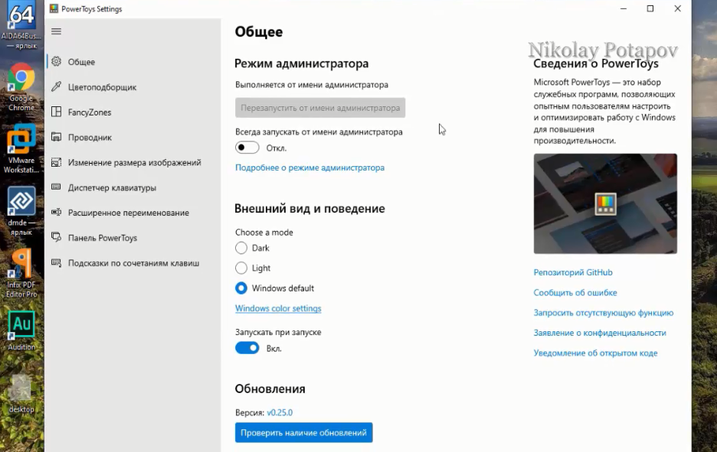717x452 pixels.
Task: Click the eyedropper icon for Цветоподборщик
Action: click(x=56, y=86)
